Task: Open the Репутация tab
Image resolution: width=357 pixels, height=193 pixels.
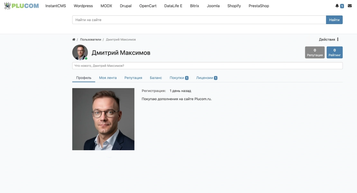Action: pos(133,78)
